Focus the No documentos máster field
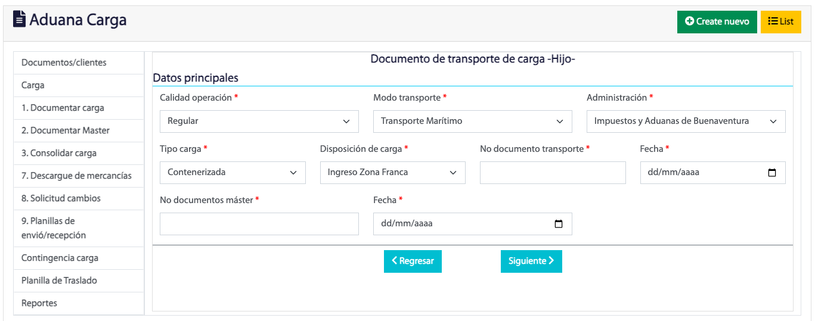The width and height of the screenshot is (815, 321). (x=259, y=224)
